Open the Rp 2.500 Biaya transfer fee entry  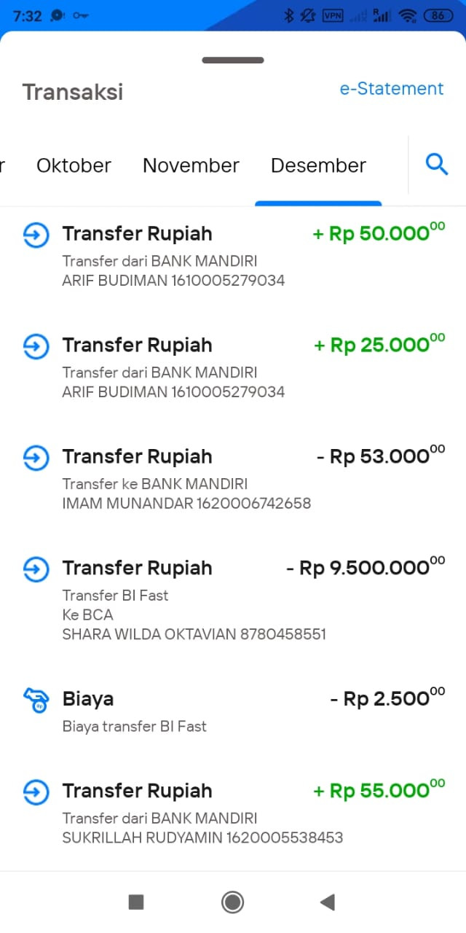[233, 711]
